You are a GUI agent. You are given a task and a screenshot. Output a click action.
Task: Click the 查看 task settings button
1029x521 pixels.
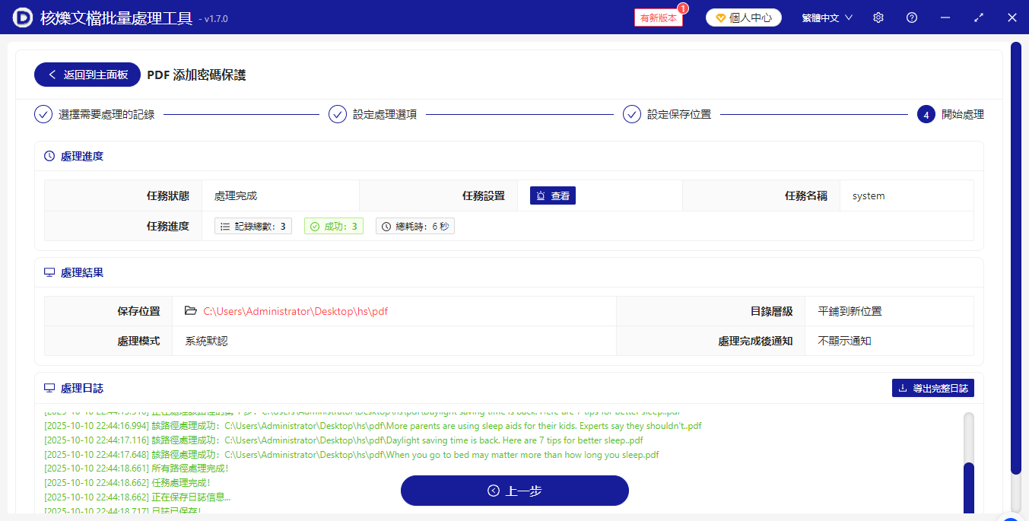point(553,195)
